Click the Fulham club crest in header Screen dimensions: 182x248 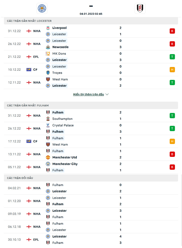point(140,9)
